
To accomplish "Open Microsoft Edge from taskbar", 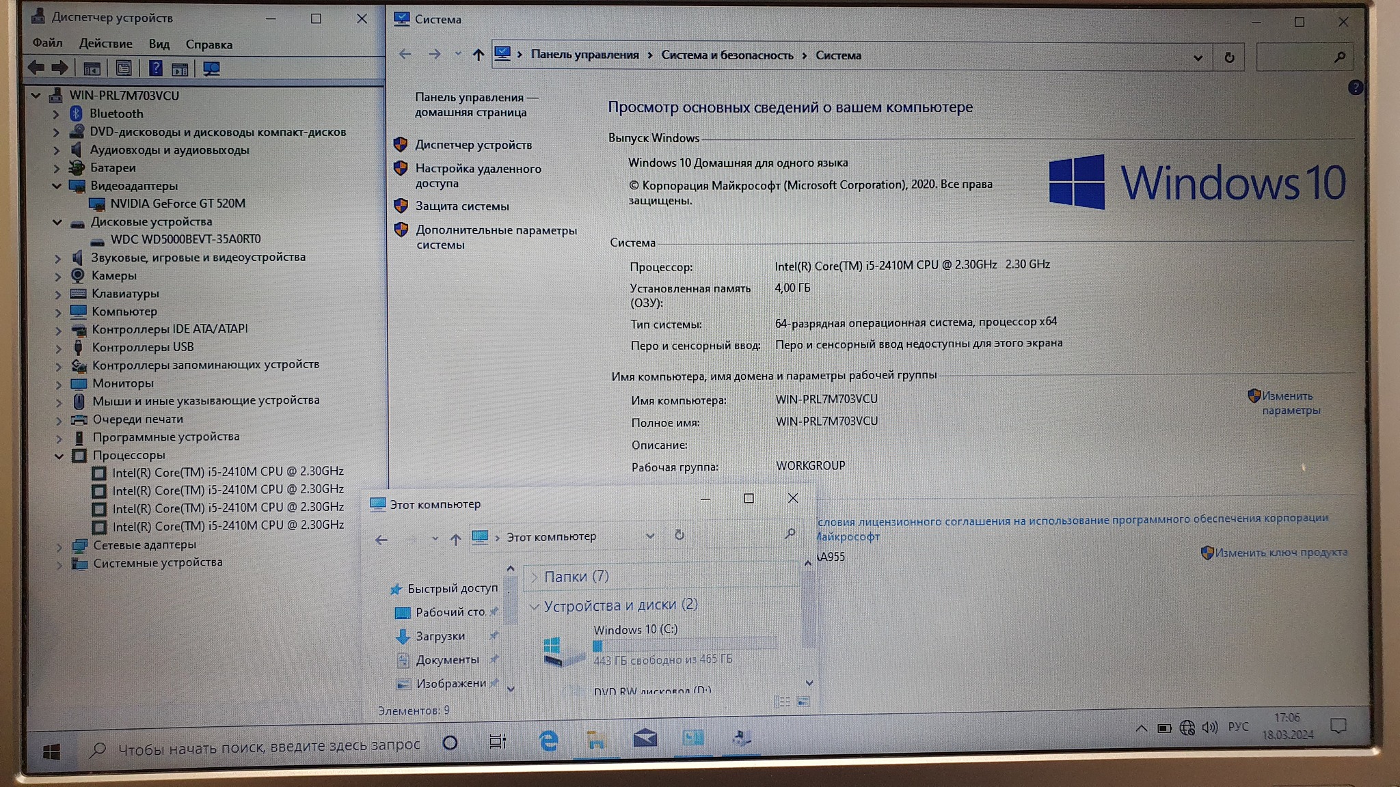I will (548, 741).
